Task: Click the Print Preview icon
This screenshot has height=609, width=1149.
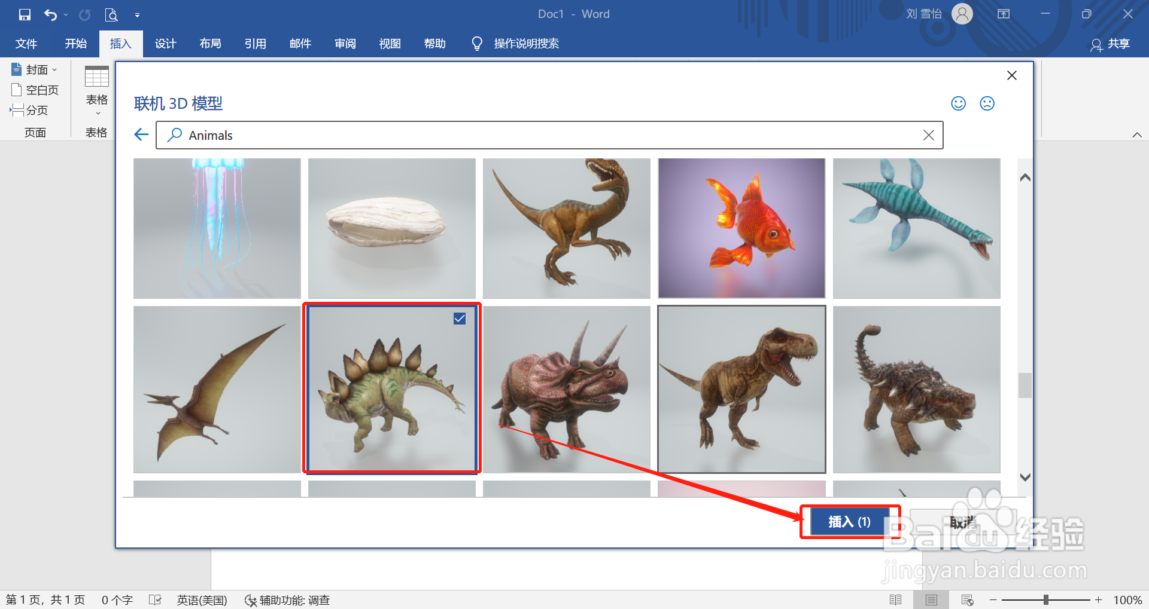Action: [x=111, y=14]
